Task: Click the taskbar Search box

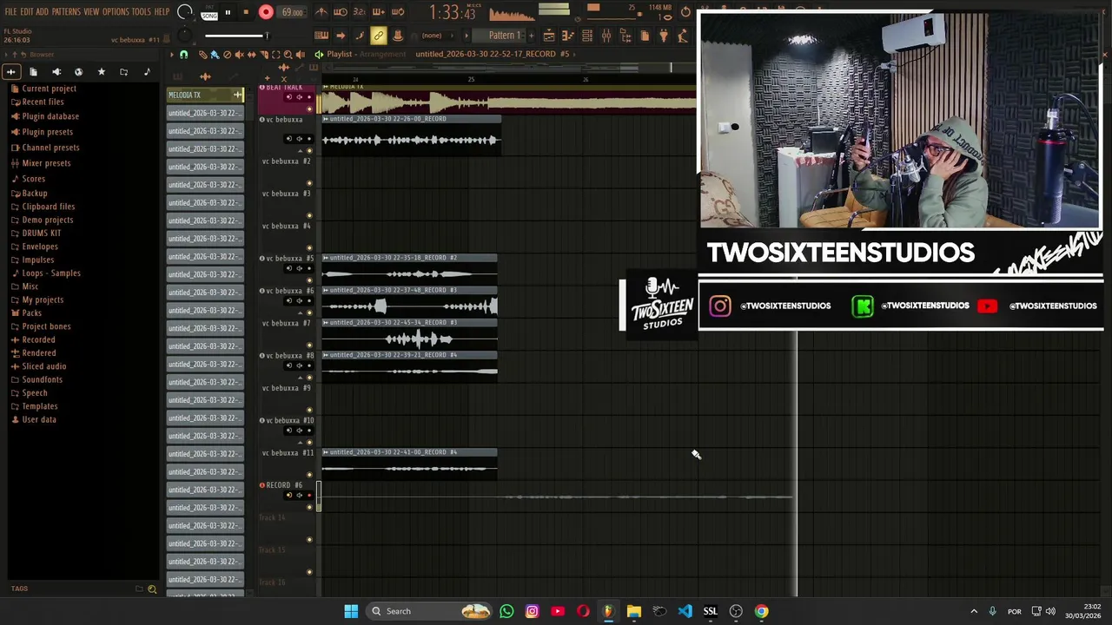Action: pos(430,611)
